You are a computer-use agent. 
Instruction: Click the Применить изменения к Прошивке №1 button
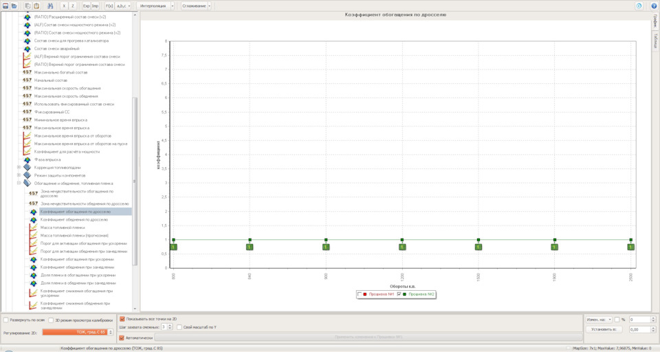pos(368,338)
